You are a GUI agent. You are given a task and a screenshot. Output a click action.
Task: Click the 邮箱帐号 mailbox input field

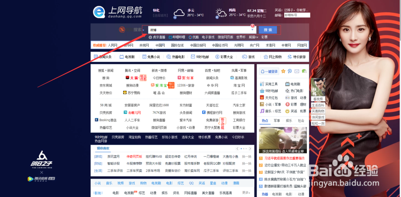297,15
